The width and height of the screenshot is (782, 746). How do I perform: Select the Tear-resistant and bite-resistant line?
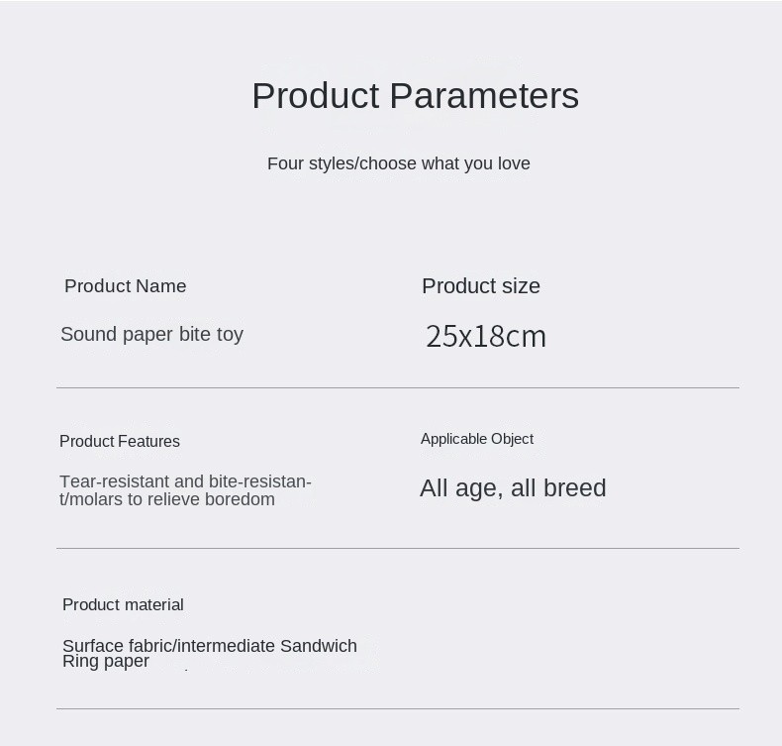coord(185,481)
